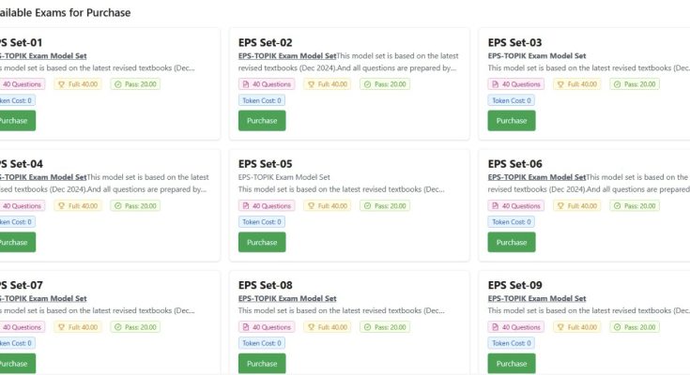Click the checkmark icon in EPS Set-05 Pass badge
690x375 pixels.
(366, 206)
